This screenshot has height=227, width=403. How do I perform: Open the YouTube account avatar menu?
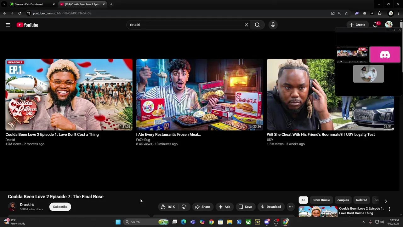click(x=389, y=25)
